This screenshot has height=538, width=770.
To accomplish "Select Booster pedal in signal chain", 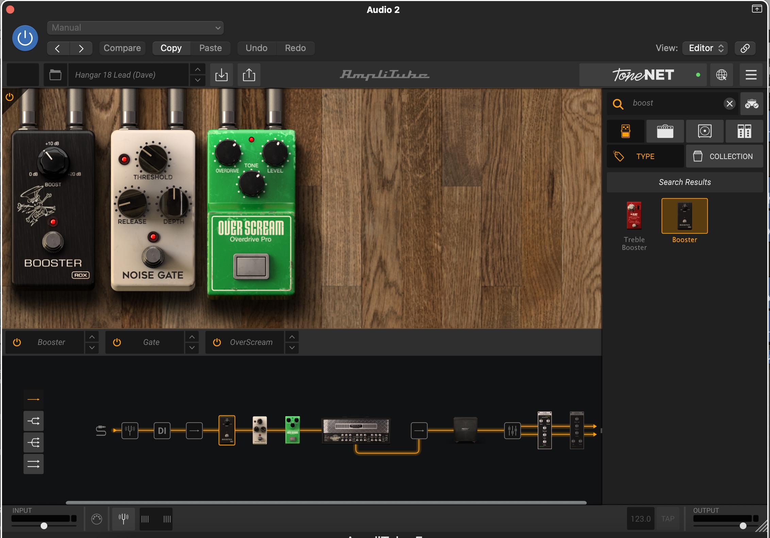I will click(x=227, y=430).
